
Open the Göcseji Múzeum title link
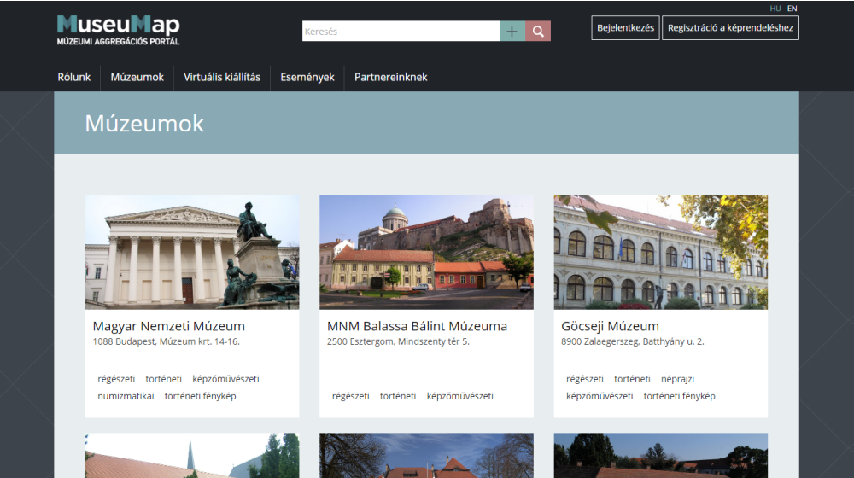pos(610,326)
